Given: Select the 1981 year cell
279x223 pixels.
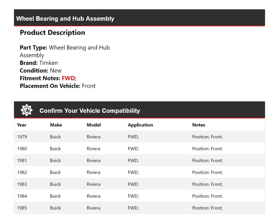Looking at the screenshot, I should click(x=22, y=160).
